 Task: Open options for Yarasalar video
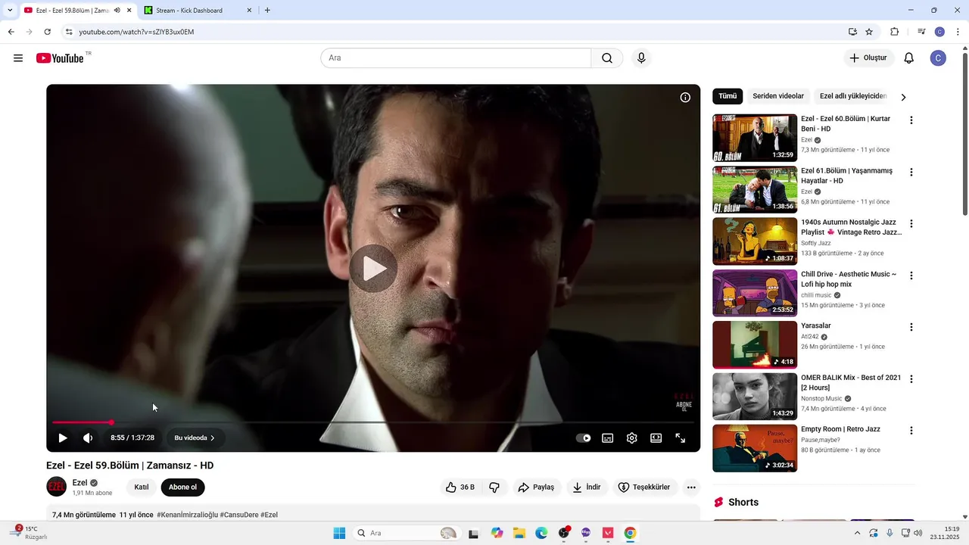911,328
